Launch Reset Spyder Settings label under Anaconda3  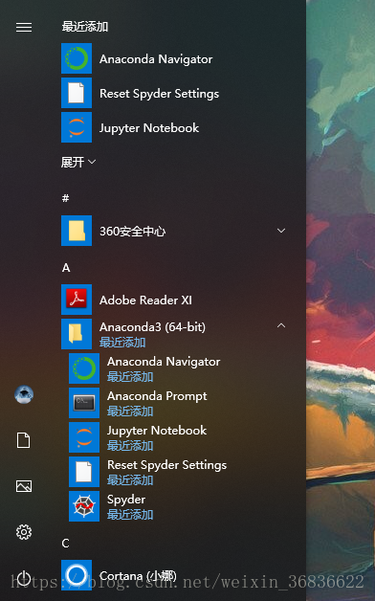pos(167,465)
